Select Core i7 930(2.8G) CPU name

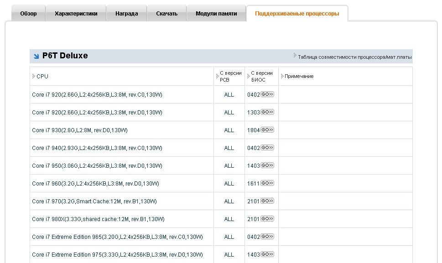[x=80, y=130]
